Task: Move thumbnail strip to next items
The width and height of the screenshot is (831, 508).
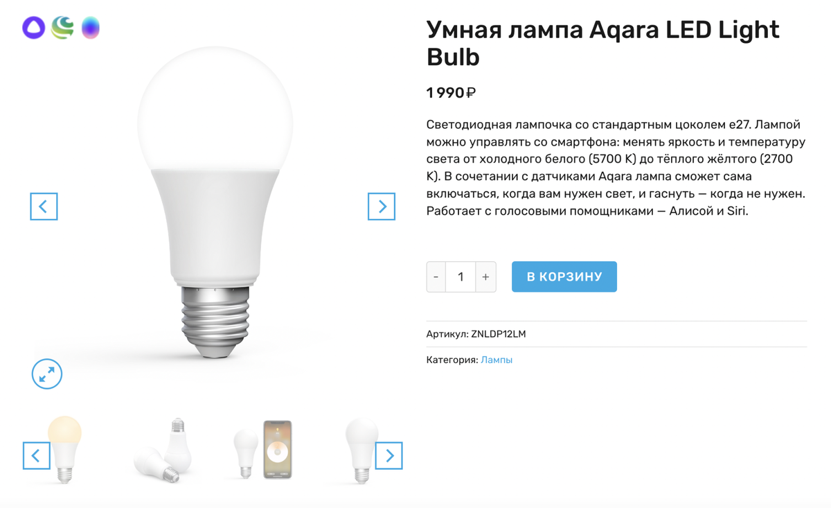Action: pyautogui.click(x=389, y=455)
